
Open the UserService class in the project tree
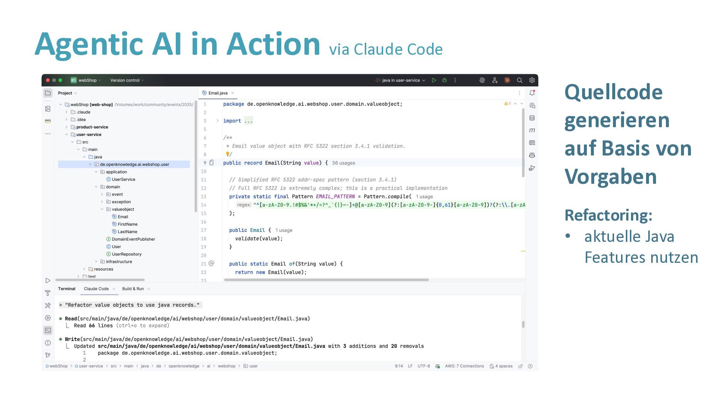tap(123, 179)
